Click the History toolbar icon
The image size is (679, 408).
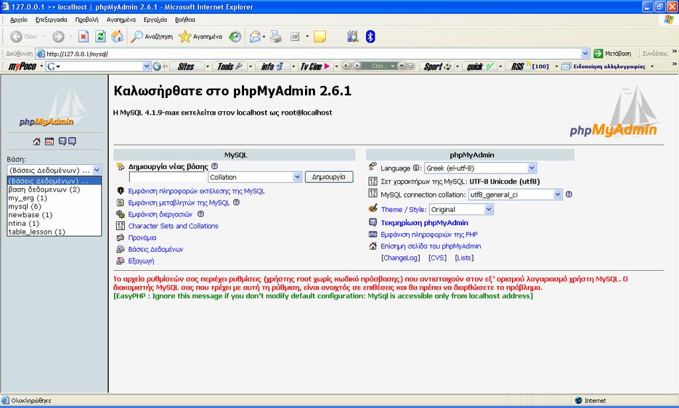pos(235,37)
